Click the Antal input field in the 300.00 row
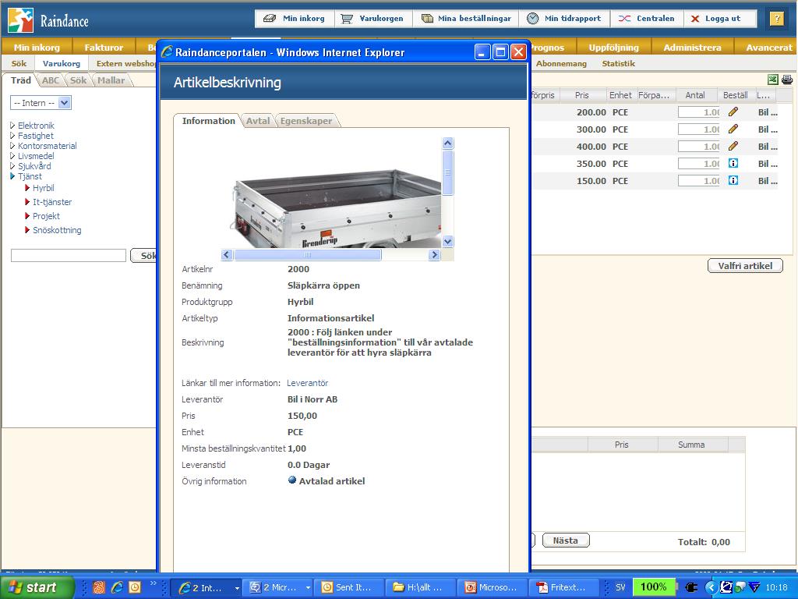The image size is (798, 599). point(698,129)
